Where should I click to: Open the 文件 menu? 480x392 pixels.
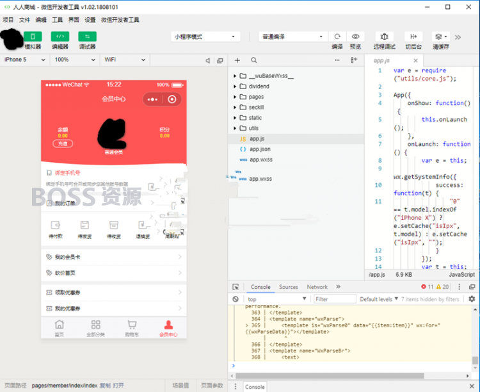coord(24,20)
